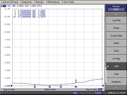Click the left reference level arrow at 1.000
127x95 pixels.
tap(12, 86)
